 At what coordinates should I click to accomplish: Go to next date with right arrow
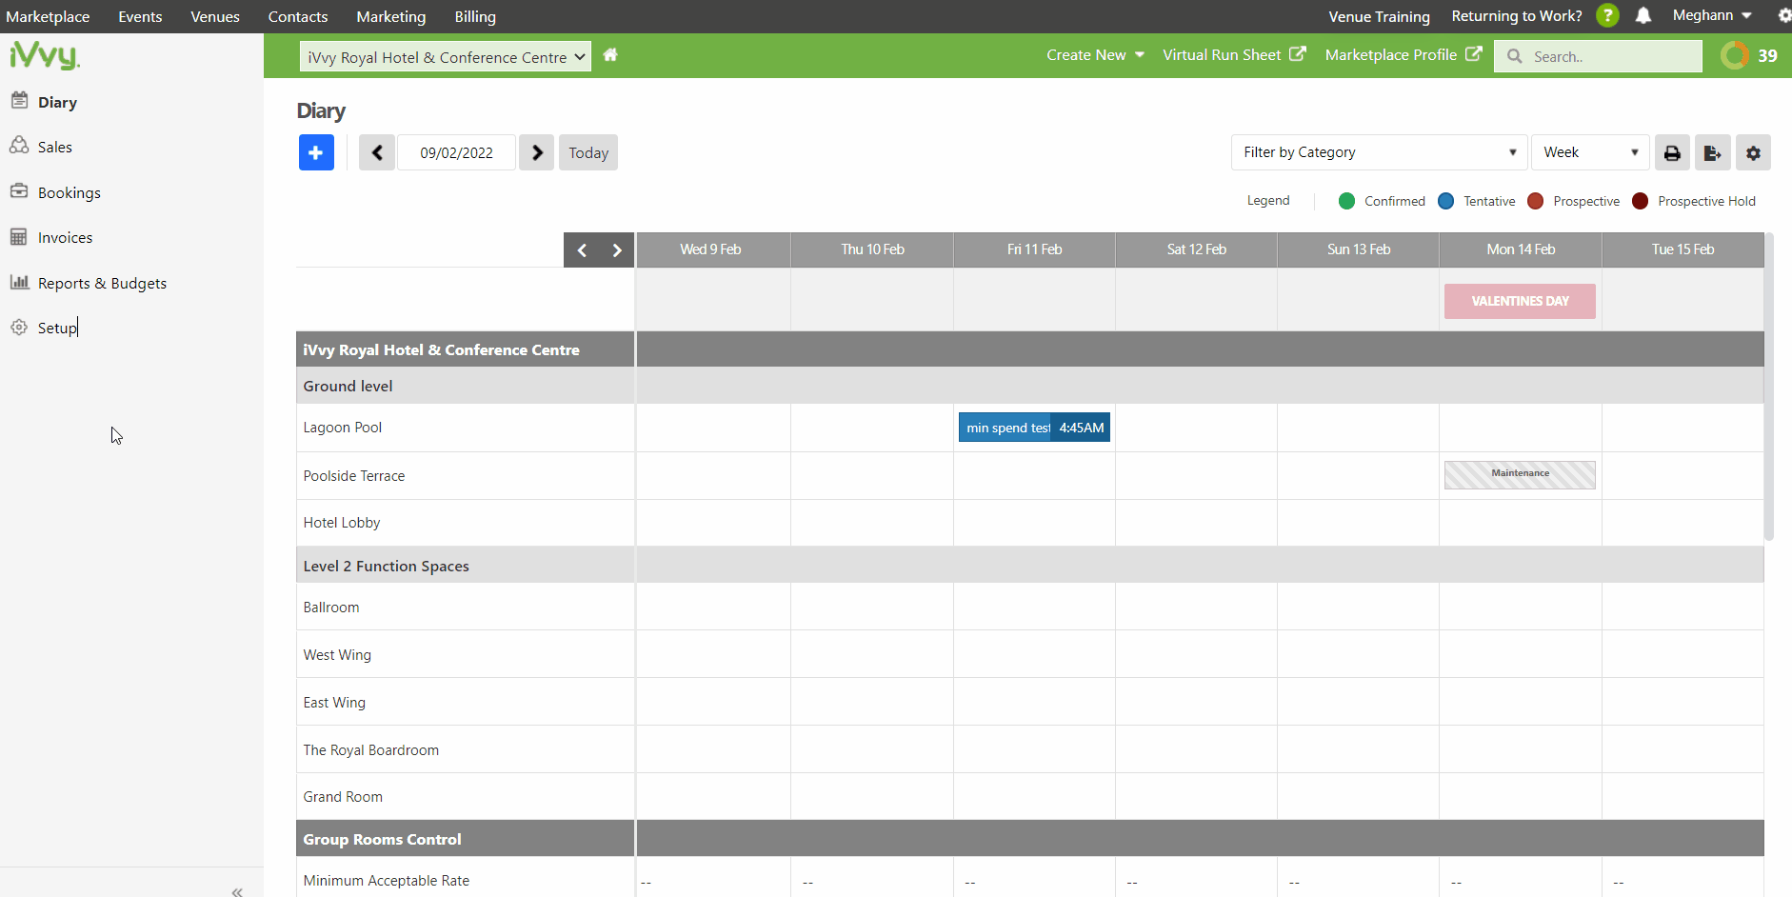click(537, 152)
